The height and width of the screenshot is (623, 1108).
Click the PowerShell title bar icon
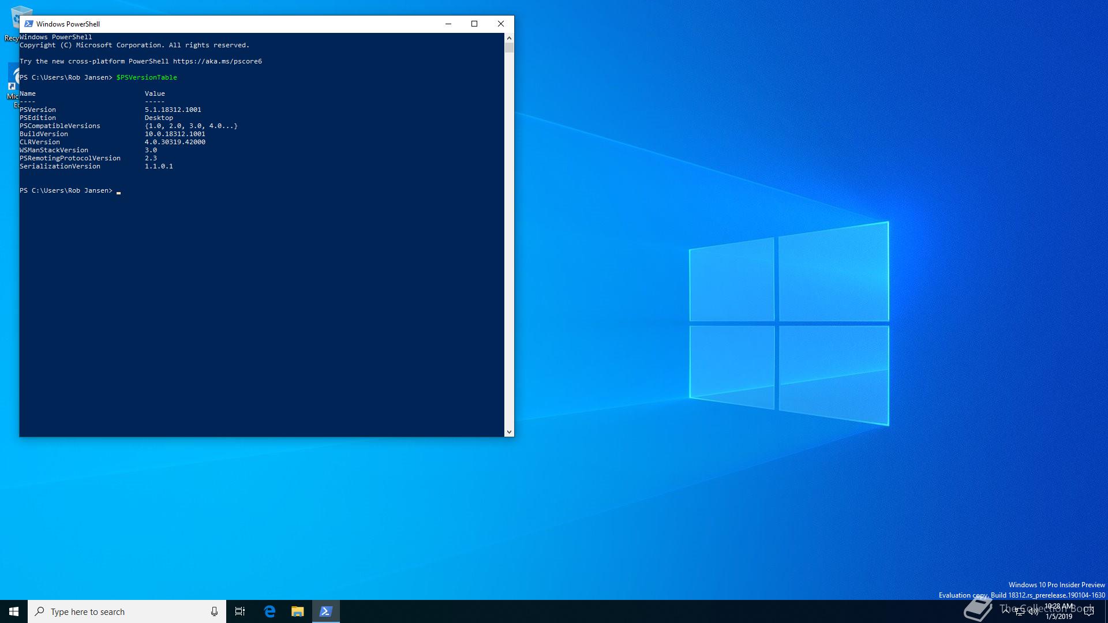(28, 24)
